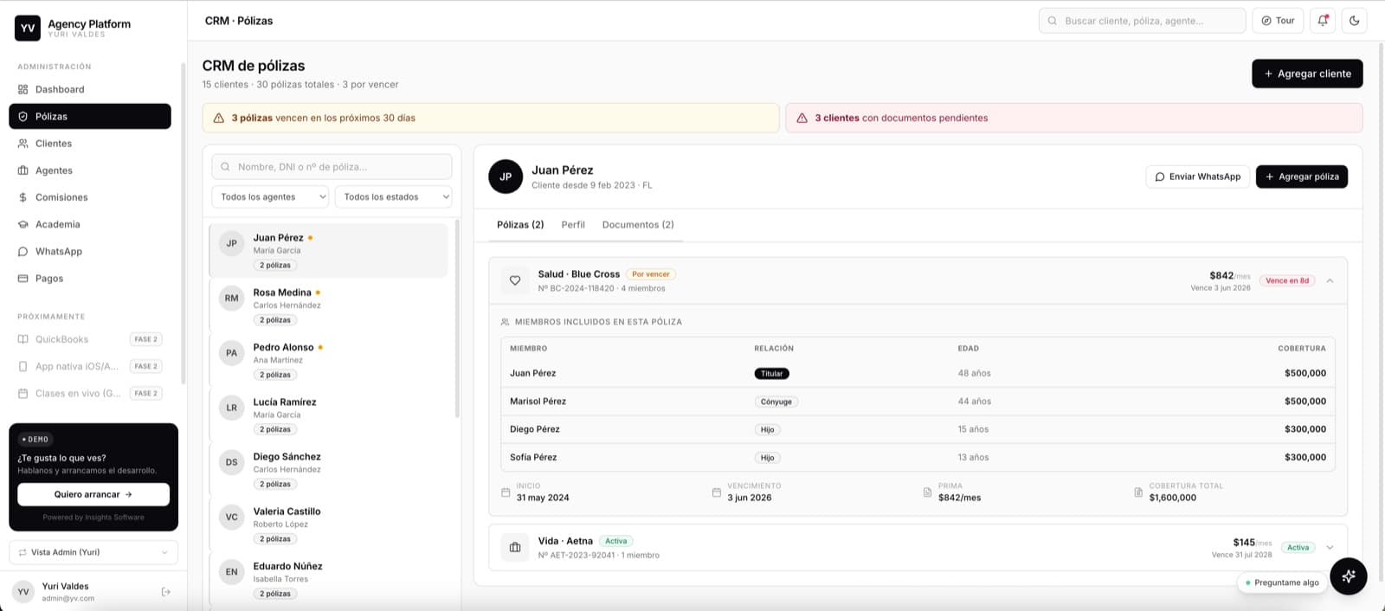1385x611 pixels.
Task: Open the expiring policies warning banner
Action: pos(491,118)
